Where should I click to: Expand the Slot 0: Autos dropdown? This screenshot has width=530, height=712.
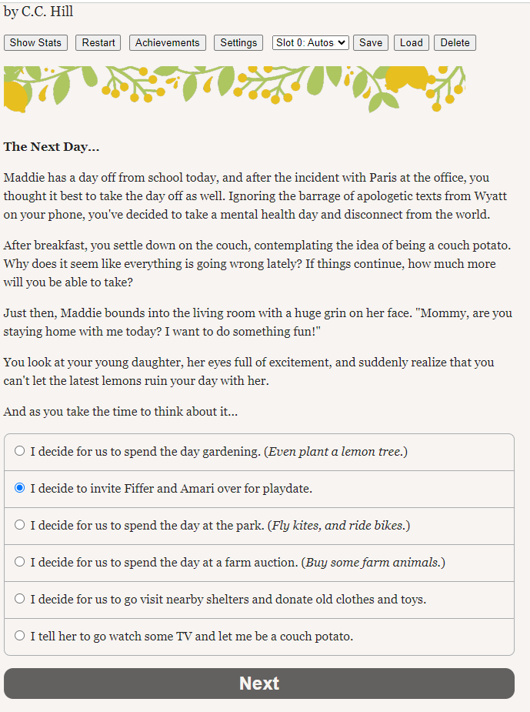[310, 42]
